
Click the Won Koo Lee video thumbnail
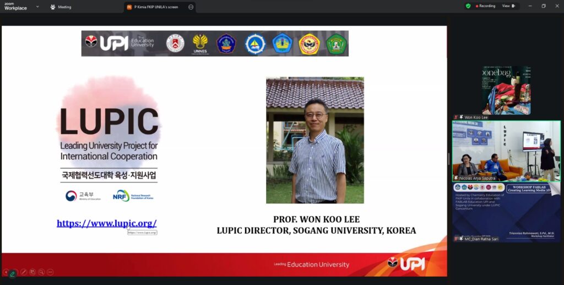pyautogui.click(x=506, y=90)
